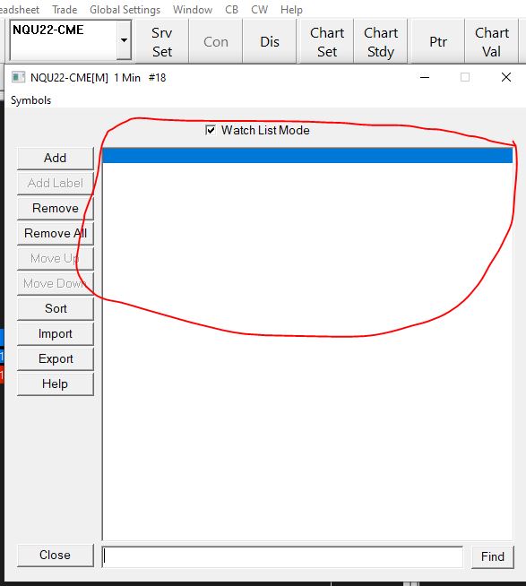Click the Dis toolbar button
Viewport: 526px width, 586px height.
point(270,42)
